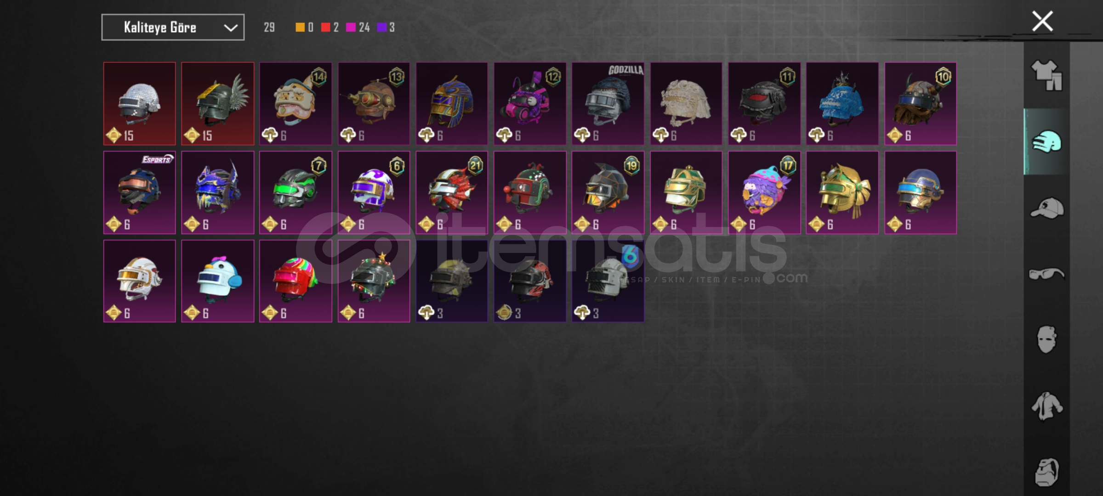
Task: Open the cap headwear category icon
Action: click(1047, 208)
